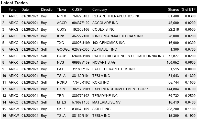Select the % of ETF header
This screenshot has height=125, width=208.
188,9
